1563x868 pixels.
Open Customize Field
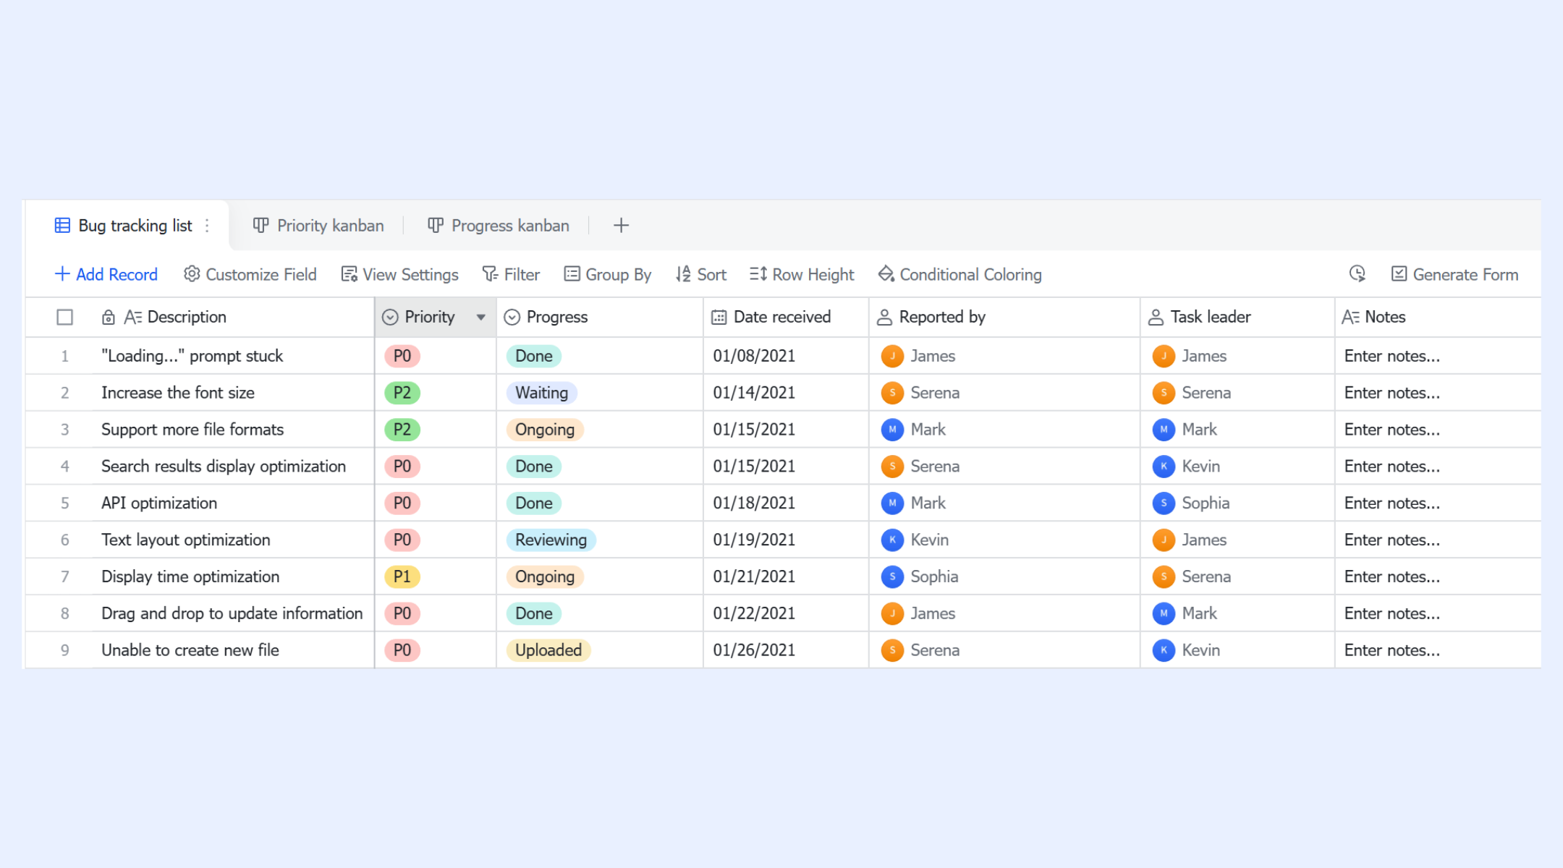(x=250, y=274)
